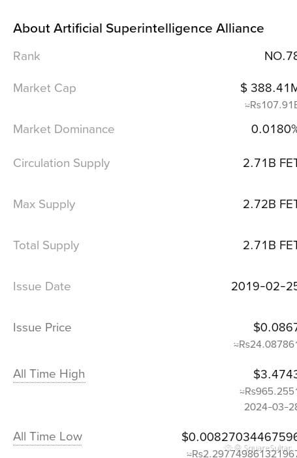
Task: Tap the Market Cap label
Action: point(45,88)
